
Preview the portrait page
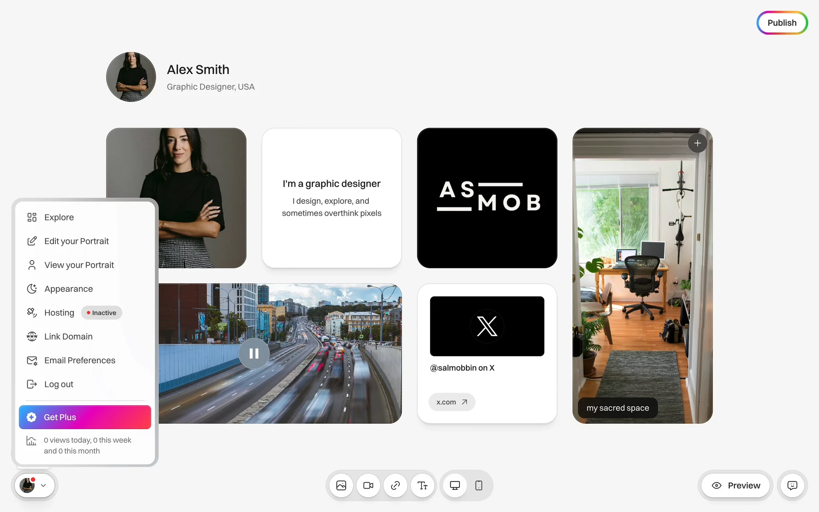click(x=736, y=486)
